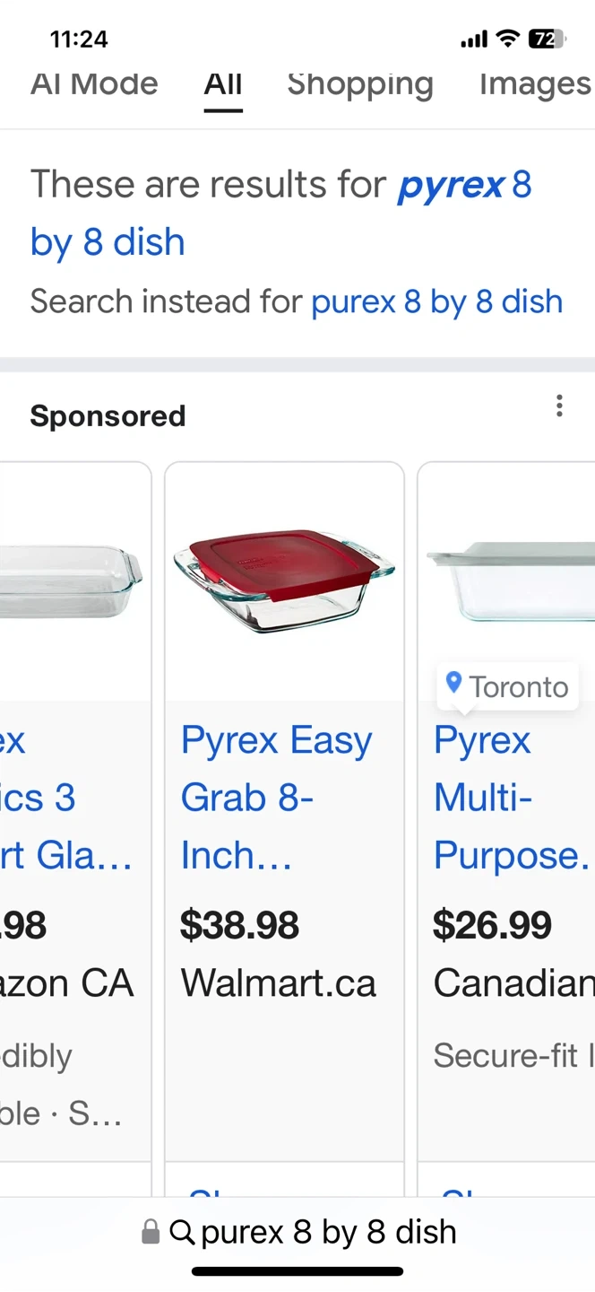Select the All results tab
Viewport: 595px width, 1292px height.
click(x=223, y=84)
